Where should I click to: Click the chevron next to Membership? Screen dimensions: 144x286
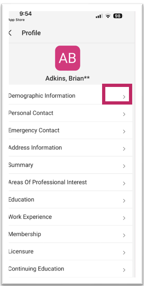[124, 235]
